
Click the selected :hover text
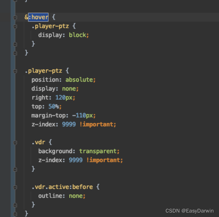pyautogui.click(x=38, y=17)
